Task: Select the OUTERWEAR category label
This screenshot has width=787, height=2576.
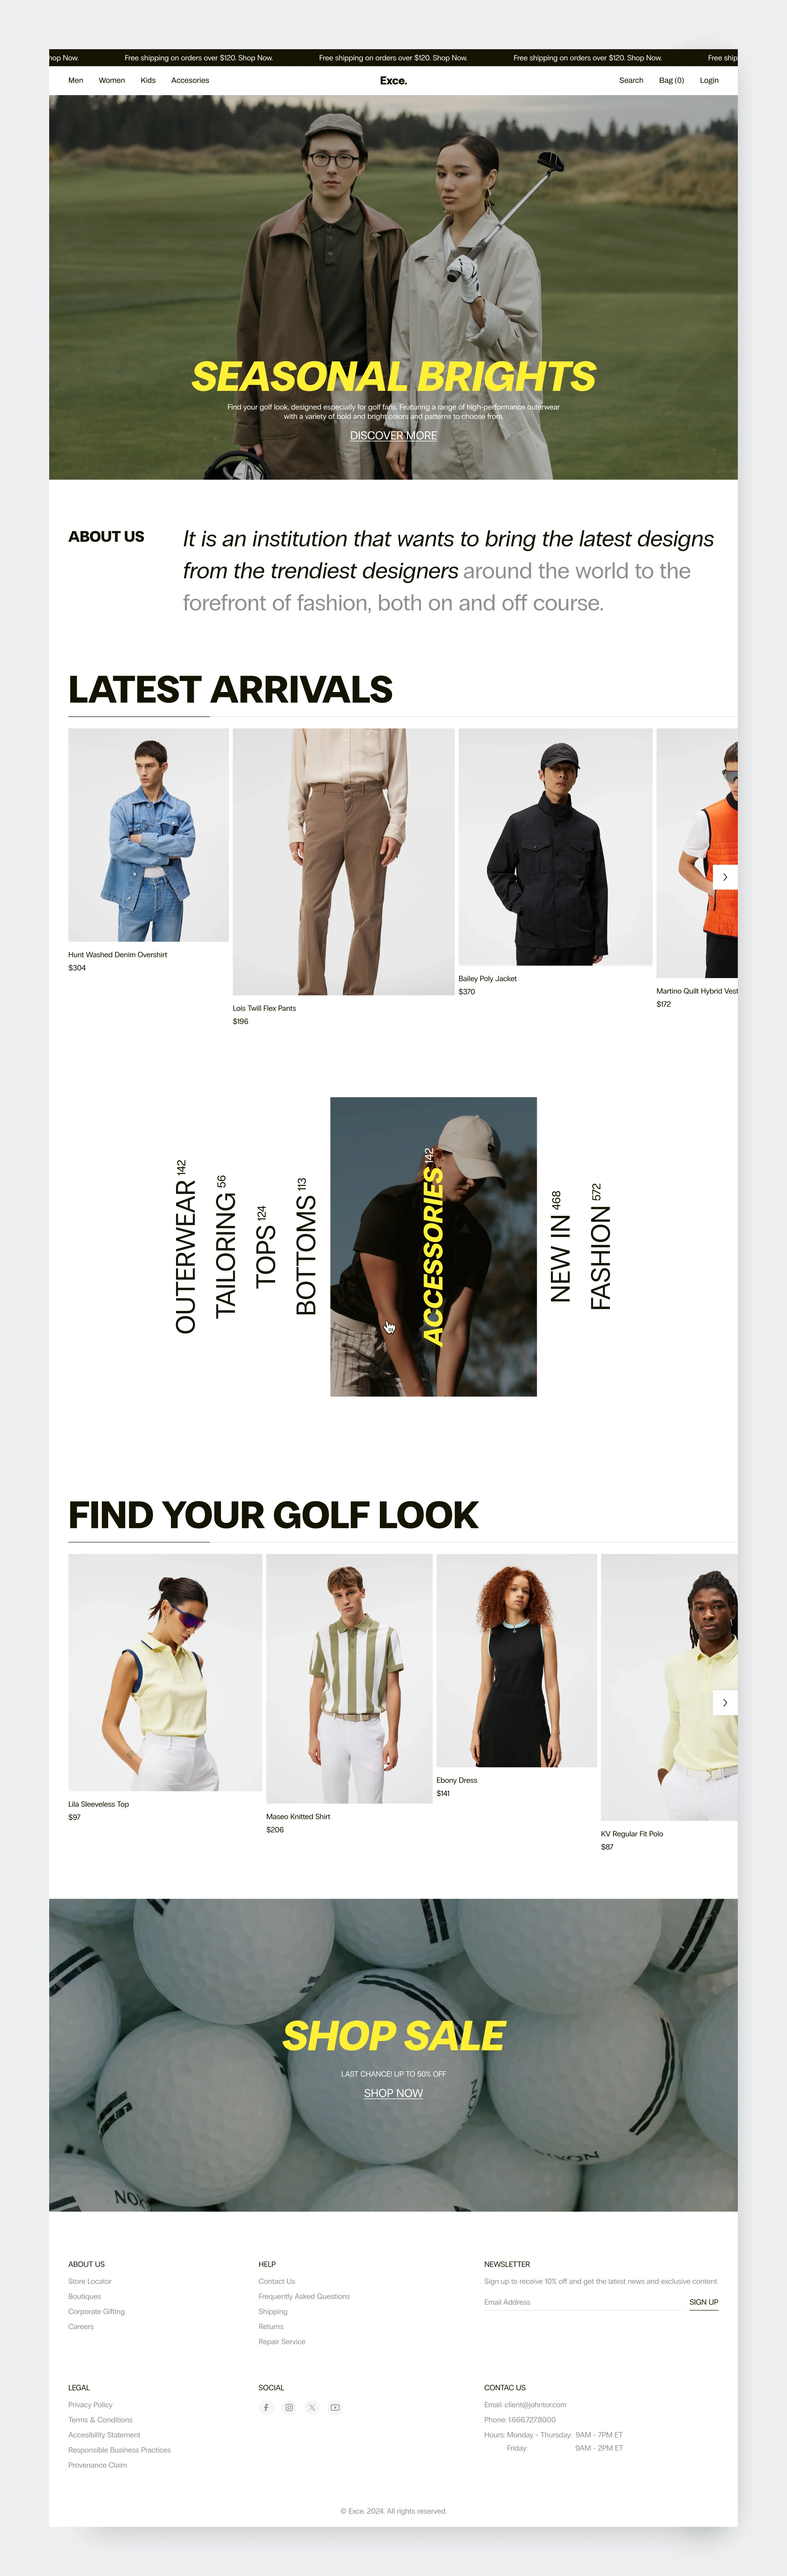Action: pos(185,1247)
